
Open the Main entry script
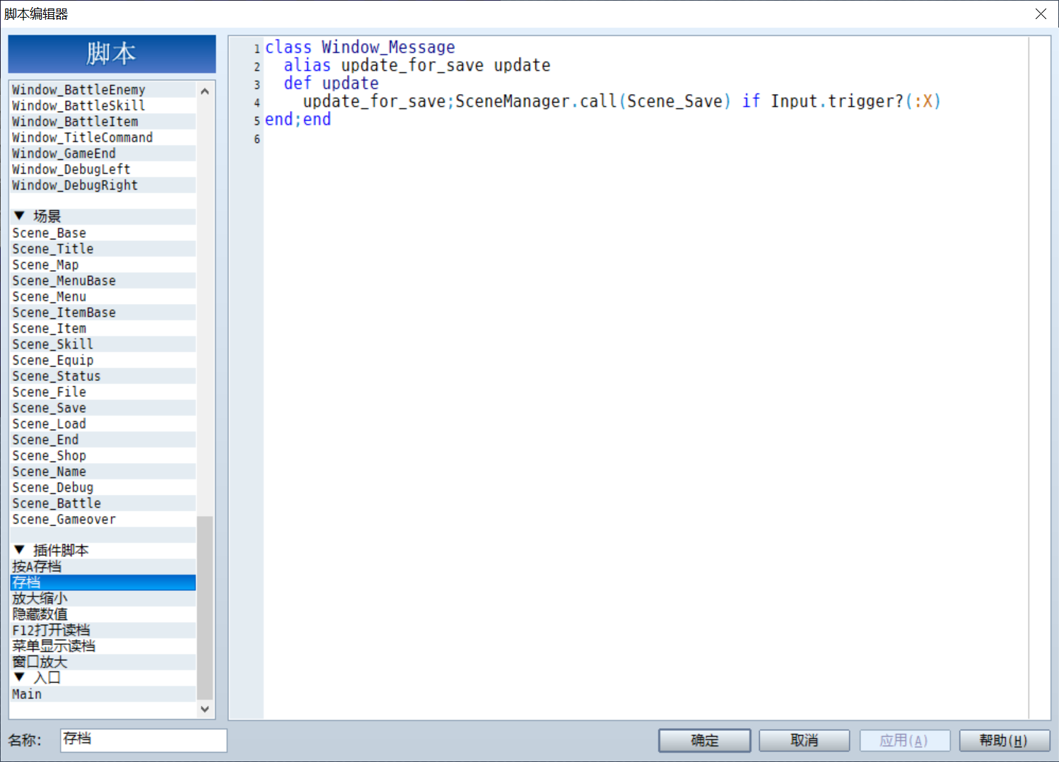click(103, 694)
